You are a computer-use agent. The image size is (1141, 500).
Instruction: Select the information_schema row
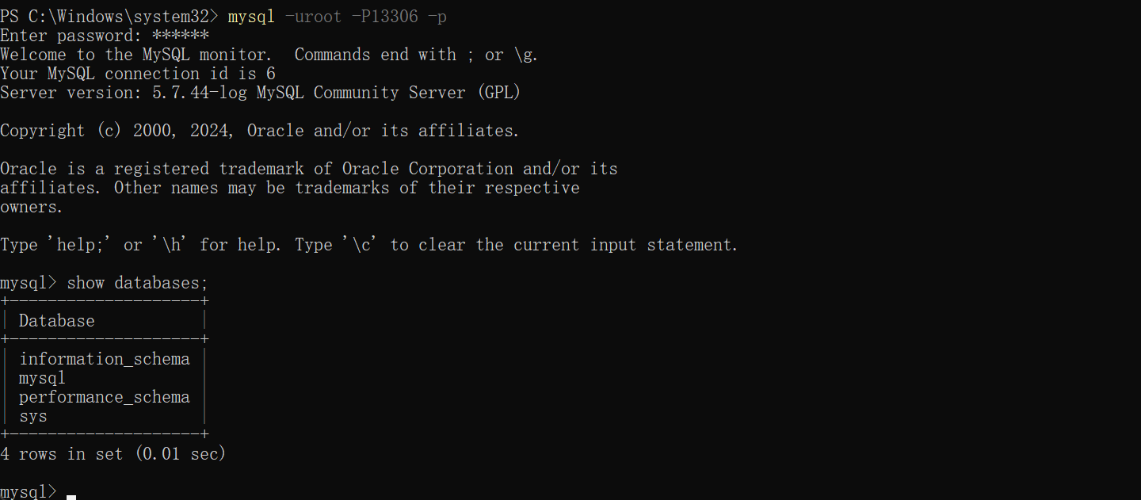[105, 359]
